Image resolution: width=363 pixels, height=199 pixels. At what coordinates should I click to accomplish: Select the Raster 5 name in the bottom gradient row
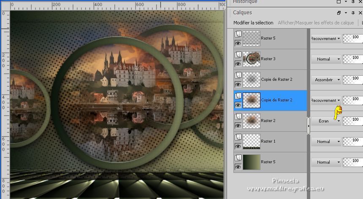pyautogui.click(x=268, y=162)
